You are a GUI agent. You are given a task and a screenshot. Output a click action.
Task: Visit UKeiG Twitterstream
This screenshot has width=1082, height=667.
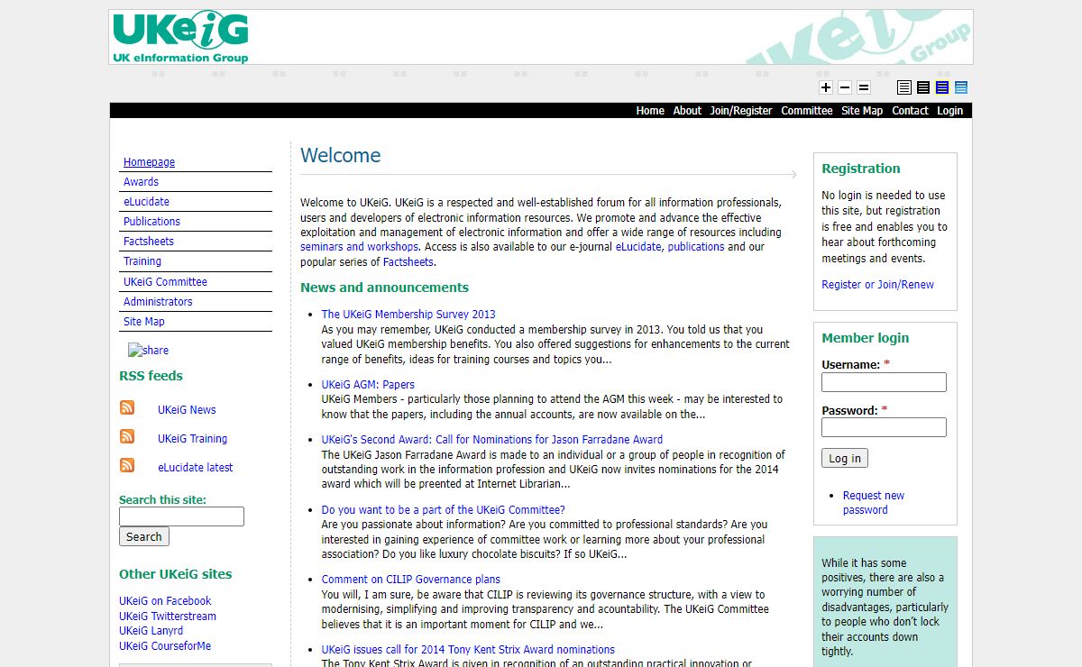click(x=168, y=617)
